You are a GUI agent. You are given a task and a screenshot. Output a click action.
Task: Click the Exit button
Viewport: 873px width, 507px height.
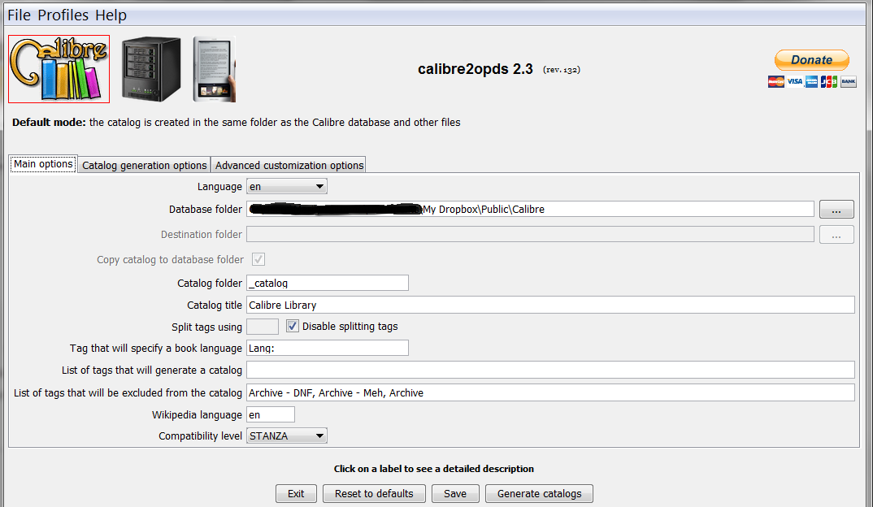296,494
